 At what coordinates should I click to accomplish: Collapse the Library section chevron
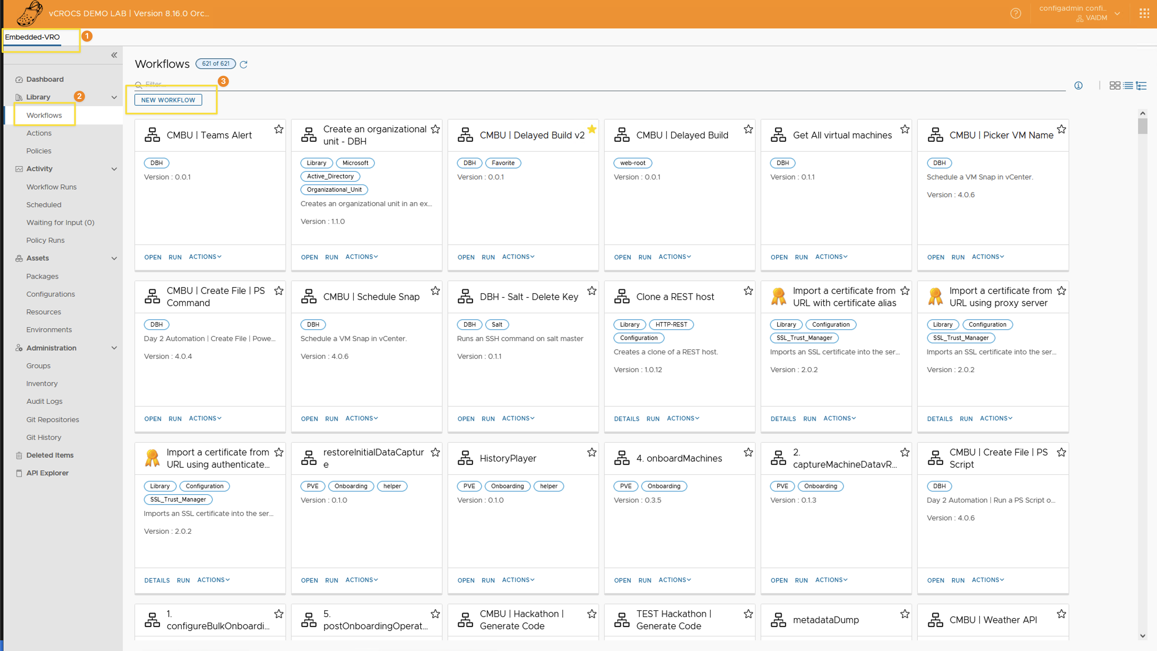coord(114,97)
